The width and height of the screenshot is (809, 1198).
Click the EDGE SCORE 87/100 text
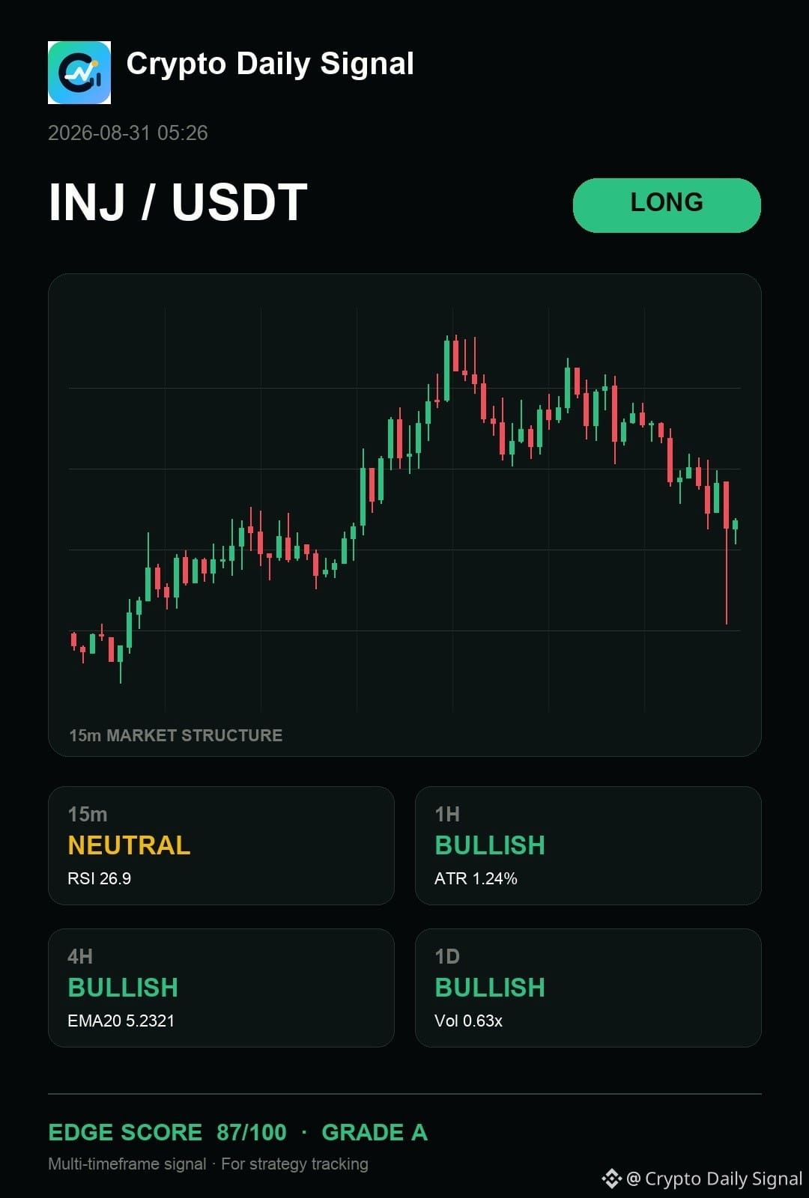click(x=168, y=1132)
